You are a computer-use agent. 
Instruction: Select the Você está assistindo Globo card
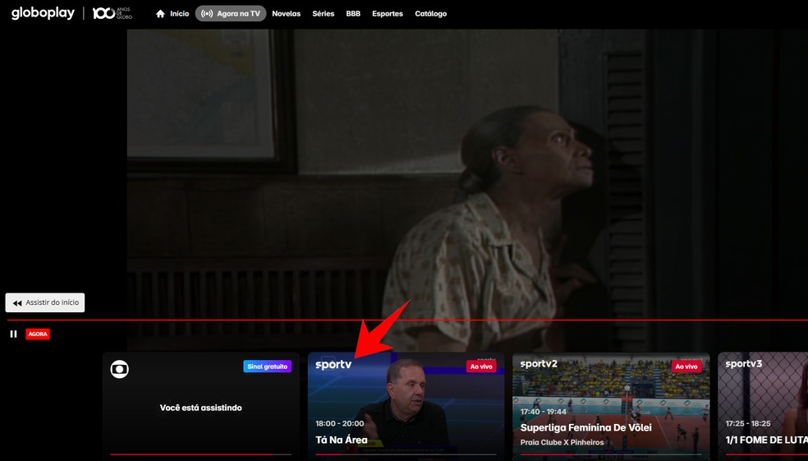(201, 405)
